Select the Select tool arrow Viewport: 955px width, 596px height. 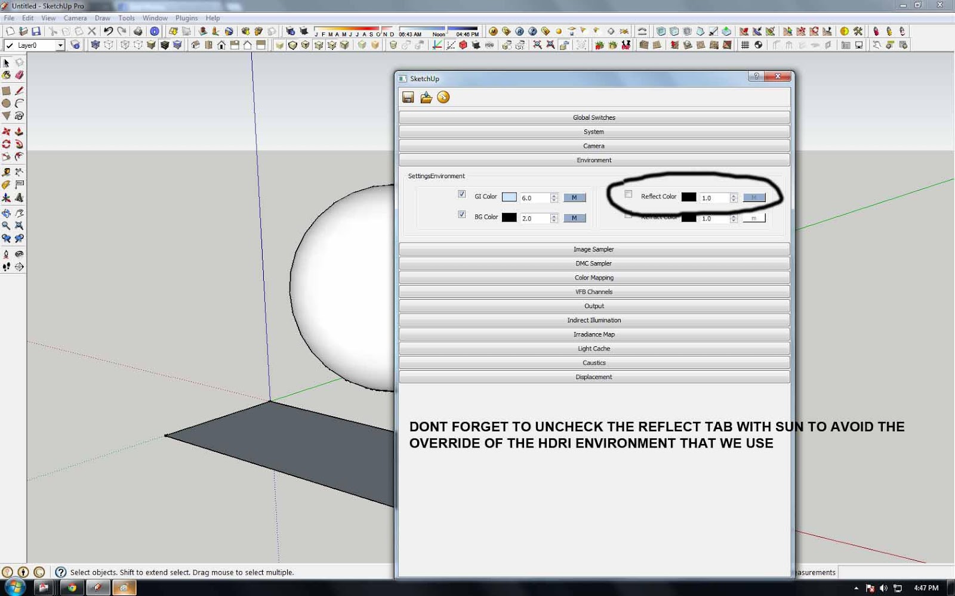(6, 61)
